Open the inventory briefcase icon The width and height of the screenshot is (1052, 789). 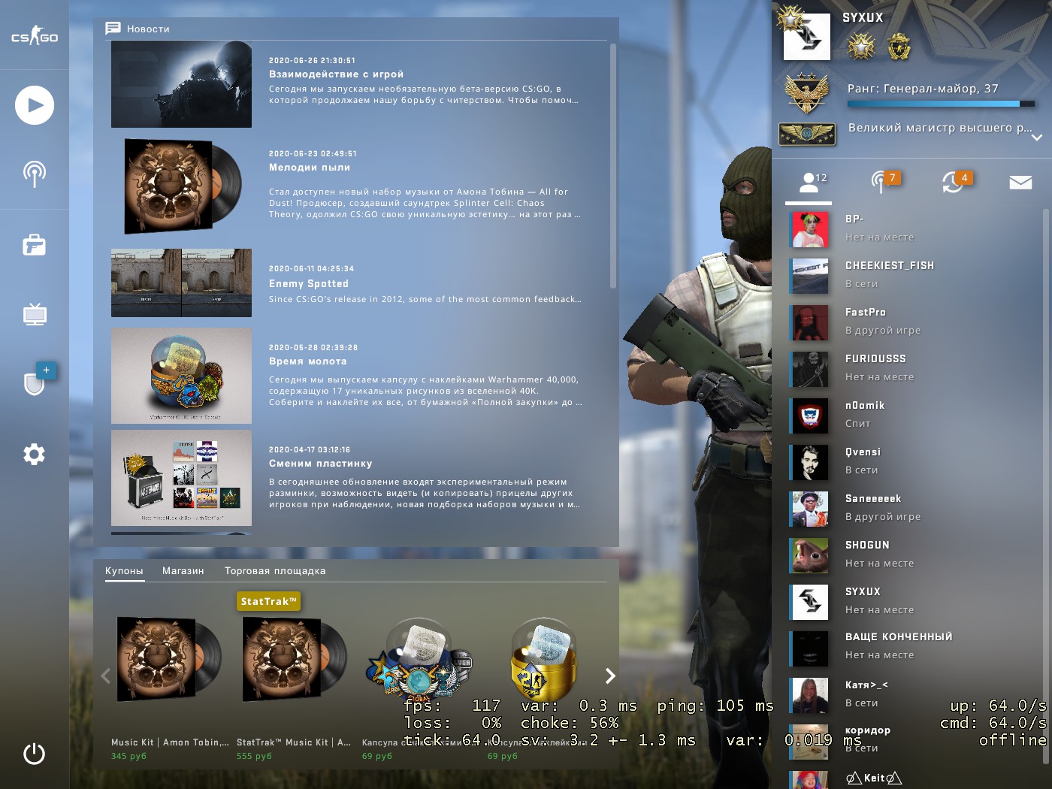(35, 244)
